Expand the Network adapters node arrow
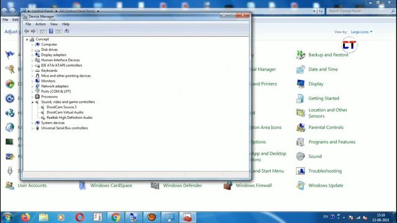Image resolution: width=397 pixels, height=223 pixels. (x=32, y=86)
